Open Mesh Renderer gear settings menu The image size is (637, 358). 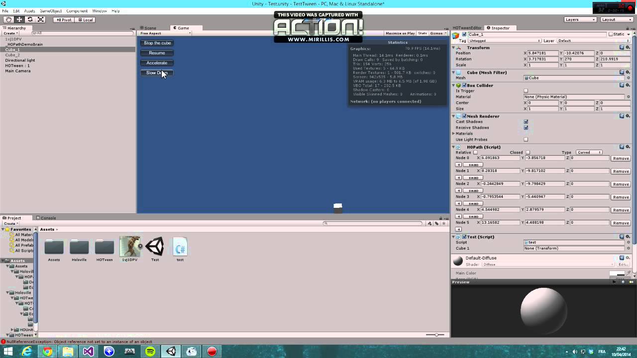point(628,116)
